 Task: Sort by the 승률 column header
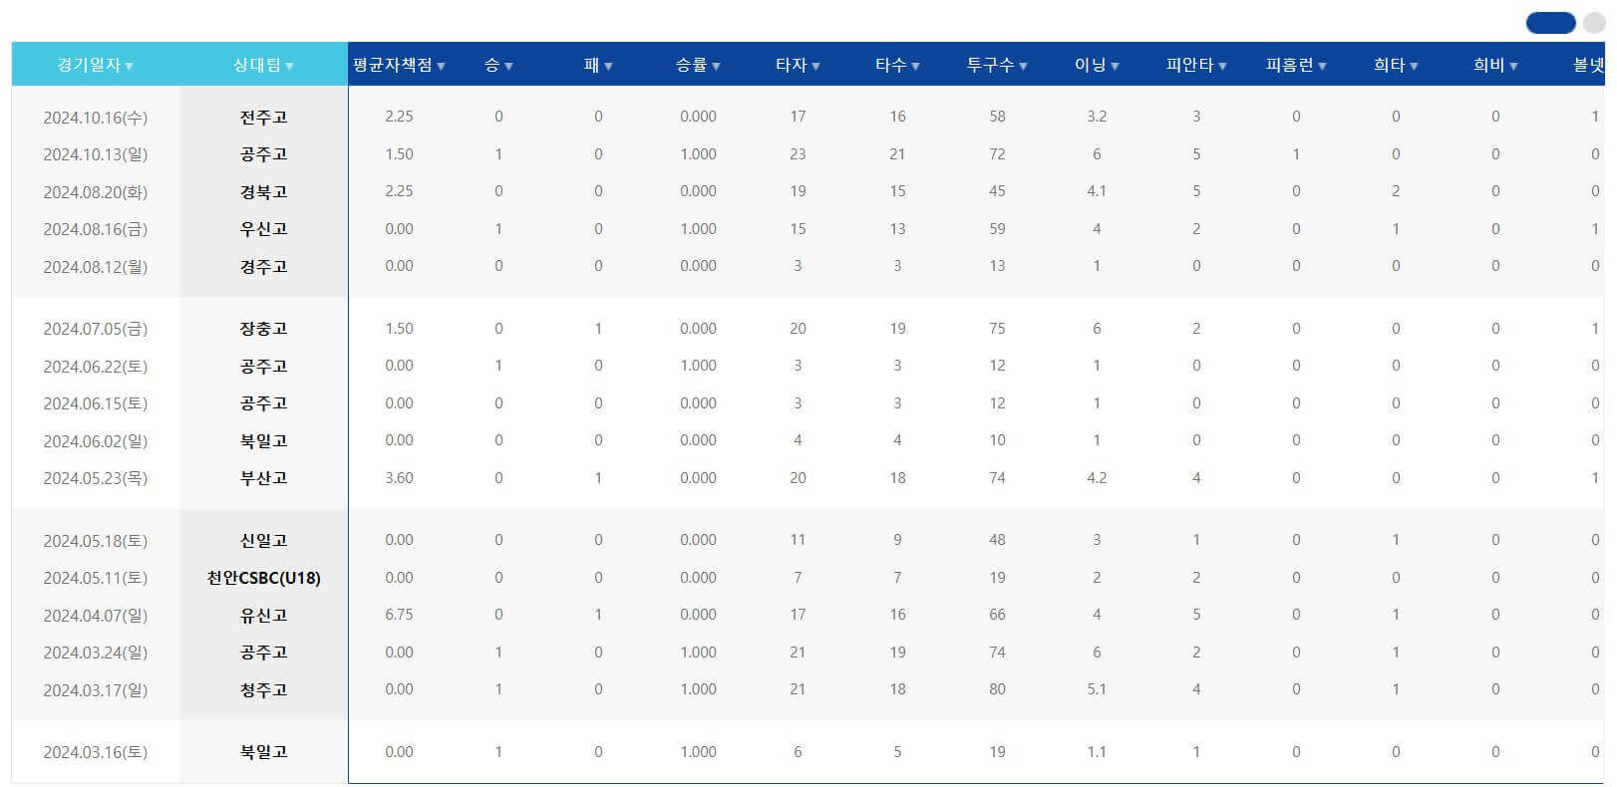(x=698, y=65)
